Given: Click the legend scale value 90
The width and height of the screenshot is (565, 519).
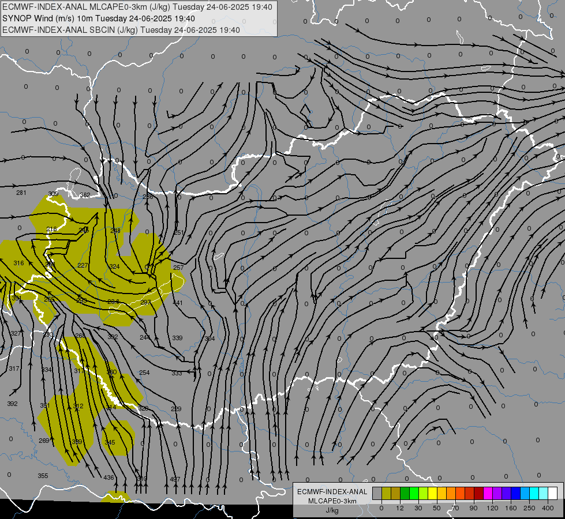Looking at the screenshot, I should coord(473,508).
